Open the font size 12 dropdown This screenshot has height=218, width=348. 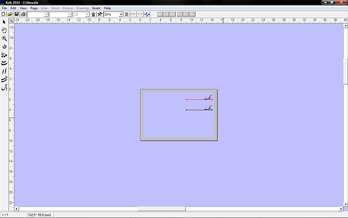pos(87,14)
